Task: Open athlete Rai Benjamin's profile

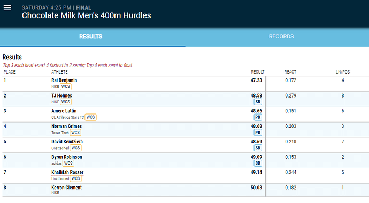Action: 64,80
